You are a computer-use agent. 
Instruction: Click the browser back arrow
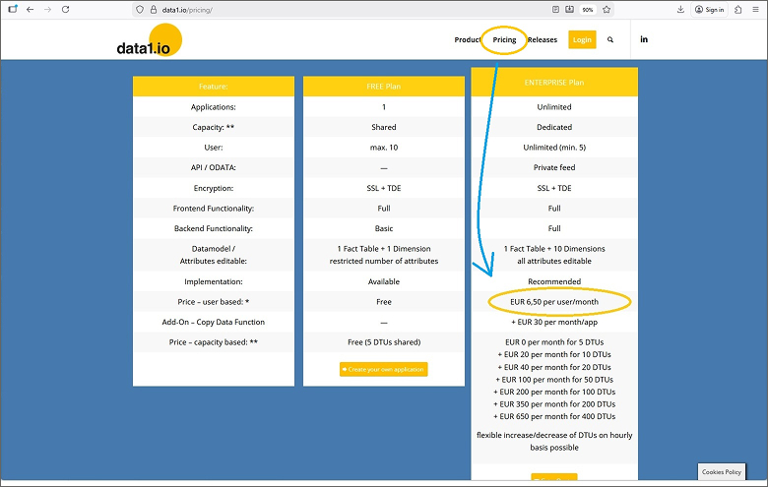(x=30, y=9)
